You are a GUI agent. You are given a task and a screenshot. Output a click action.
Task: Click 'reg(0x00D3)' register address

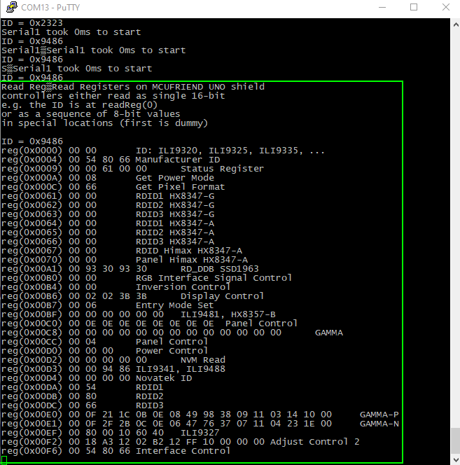point(32,368)
